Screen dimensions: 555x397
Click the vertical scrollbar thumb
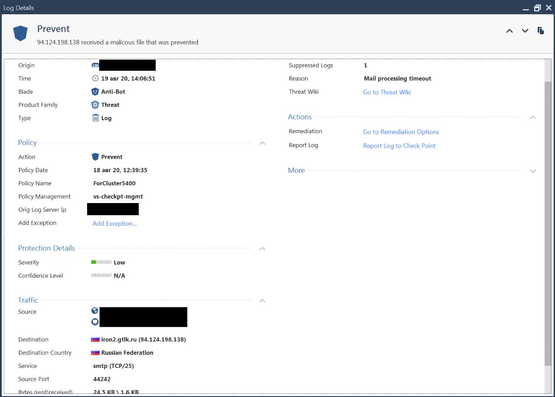pos(548,221)
